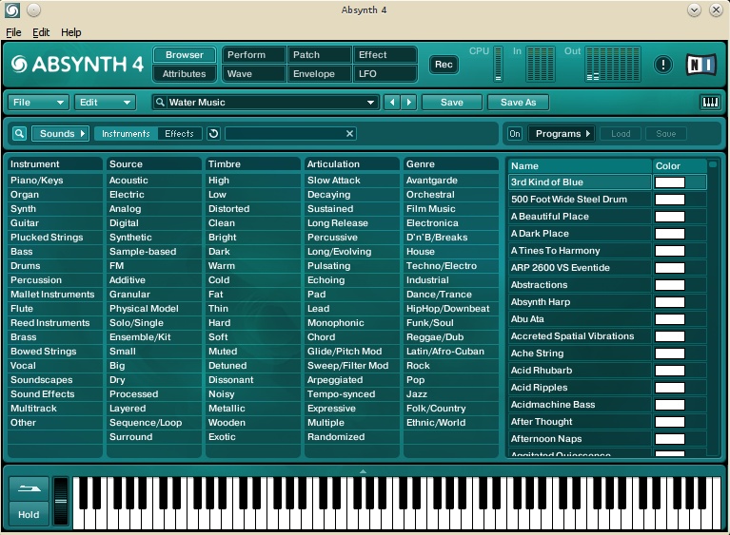730x535 pixels.
Task: Click the Save As button
Action: (x=518, y=103)
